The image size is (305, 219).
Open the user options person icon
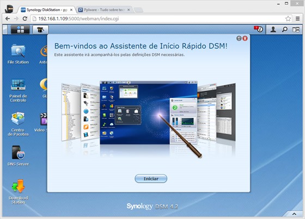coord(273,29)
